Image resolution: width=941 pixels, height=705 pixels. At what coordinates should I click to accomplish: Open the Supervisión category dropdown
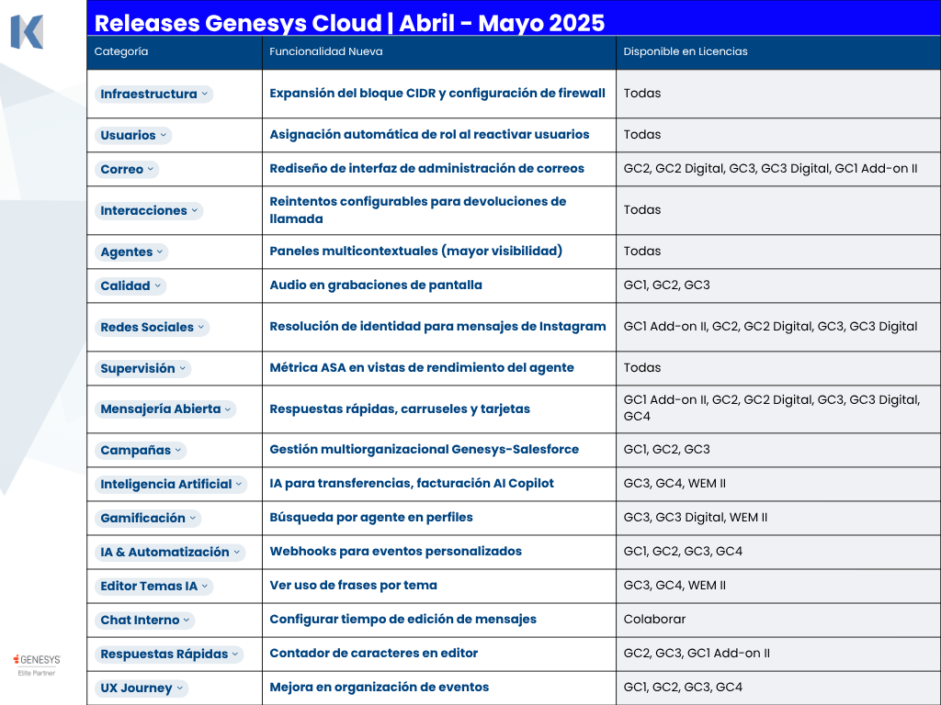tap(143, 368)
